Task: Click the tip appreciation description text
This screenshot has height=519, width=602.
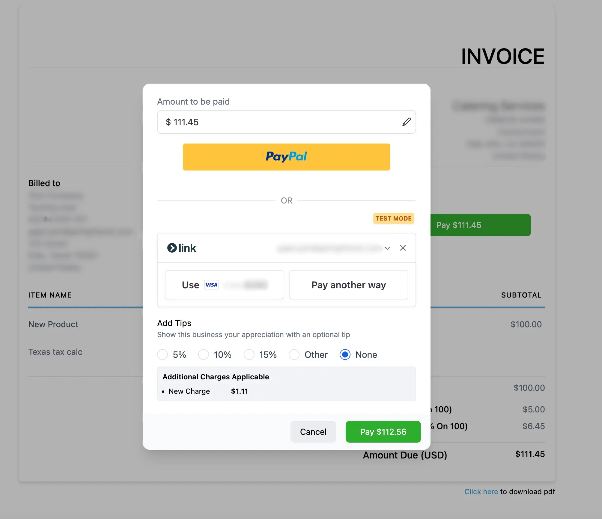Action: pos(254,335)
